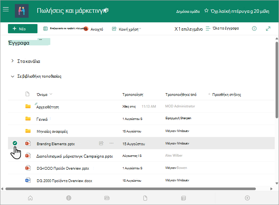Open Branding Elements.pptx file

coord(56,144)
